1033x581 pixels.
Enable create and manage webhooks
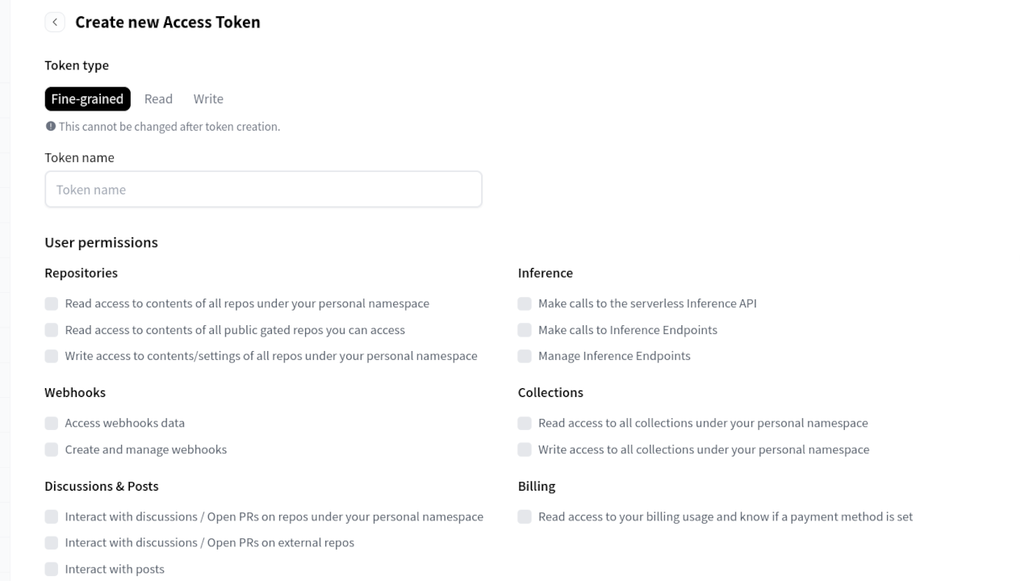coord(52,449)
